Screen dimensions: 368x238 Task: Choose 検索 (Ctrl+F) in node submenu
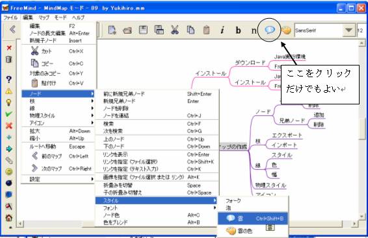click(x=156, y=124)
